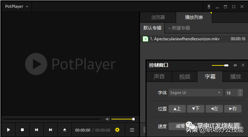Pin the PotPlayer window on top

click(209, 7)
